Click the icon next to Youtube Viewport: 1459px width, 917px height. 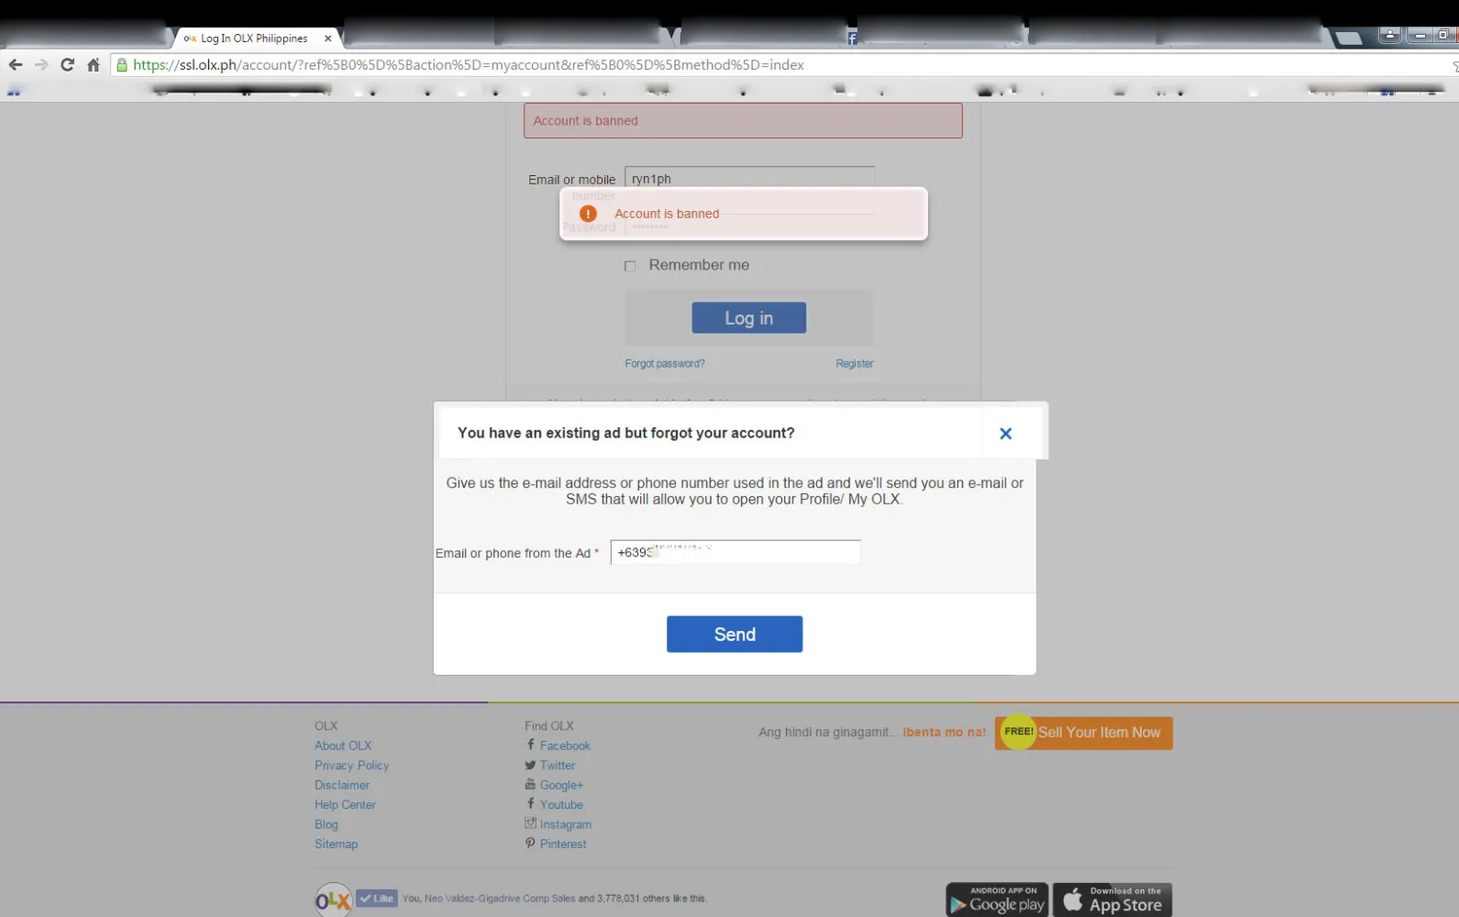(530, 803)
